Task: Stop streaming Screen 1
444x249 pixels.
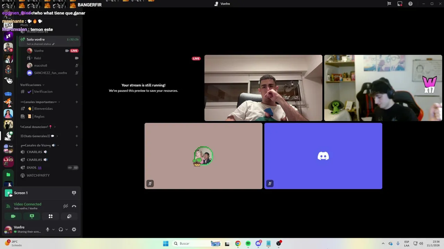Action: pos(74,193)
